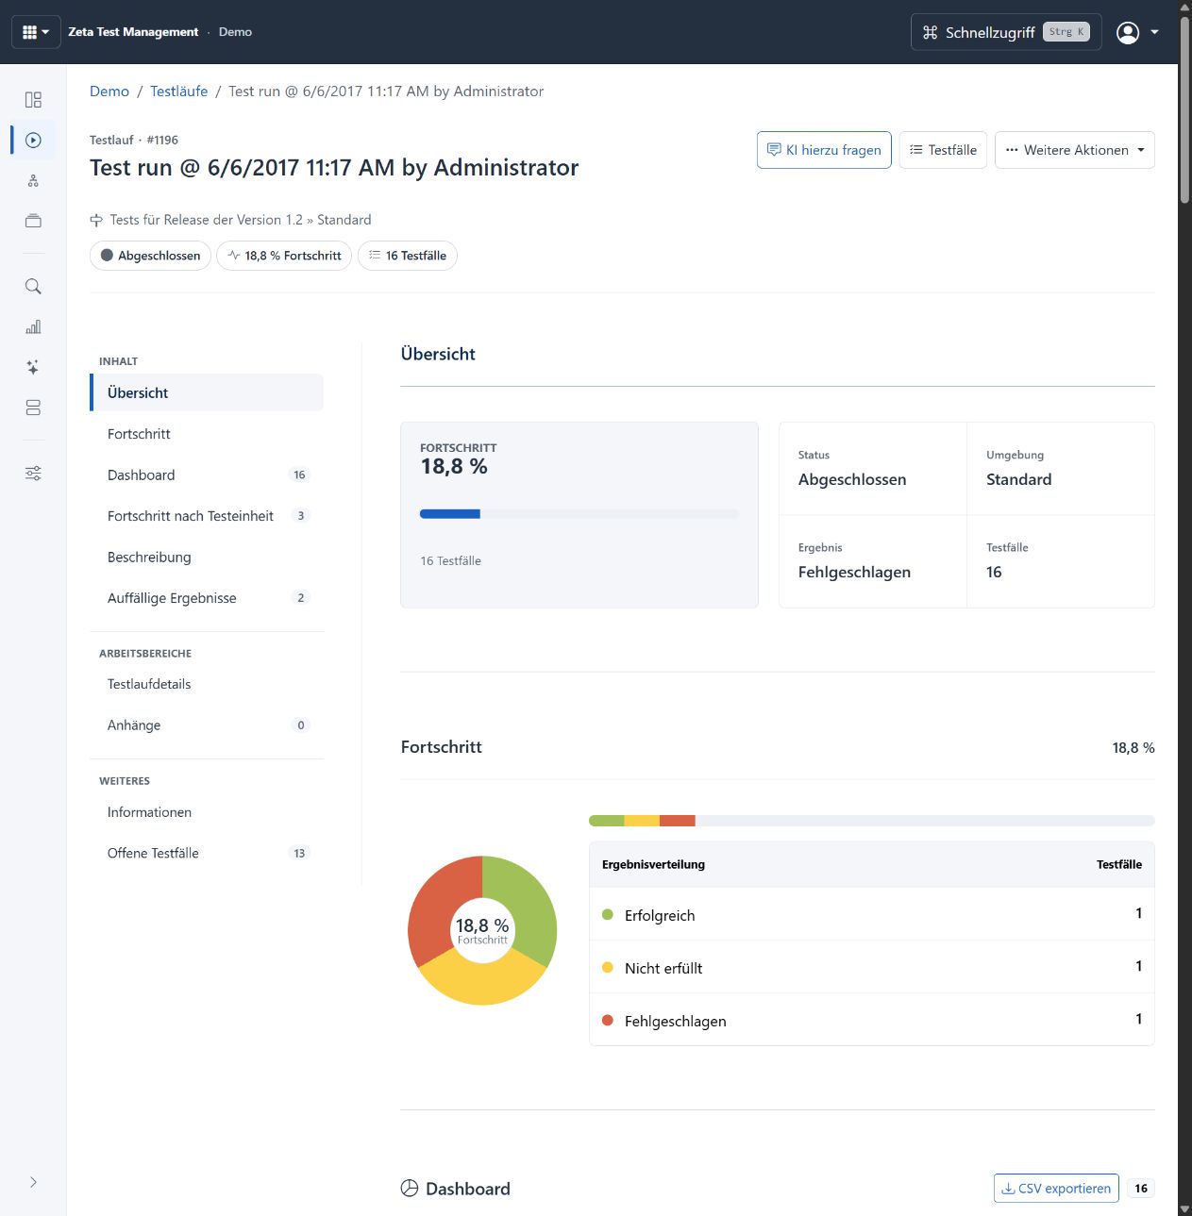Image resolution: width=1192 pixels, height=1216 pixels.
Task: Open Informationen in the navigation
Action: tap(207, 812)
